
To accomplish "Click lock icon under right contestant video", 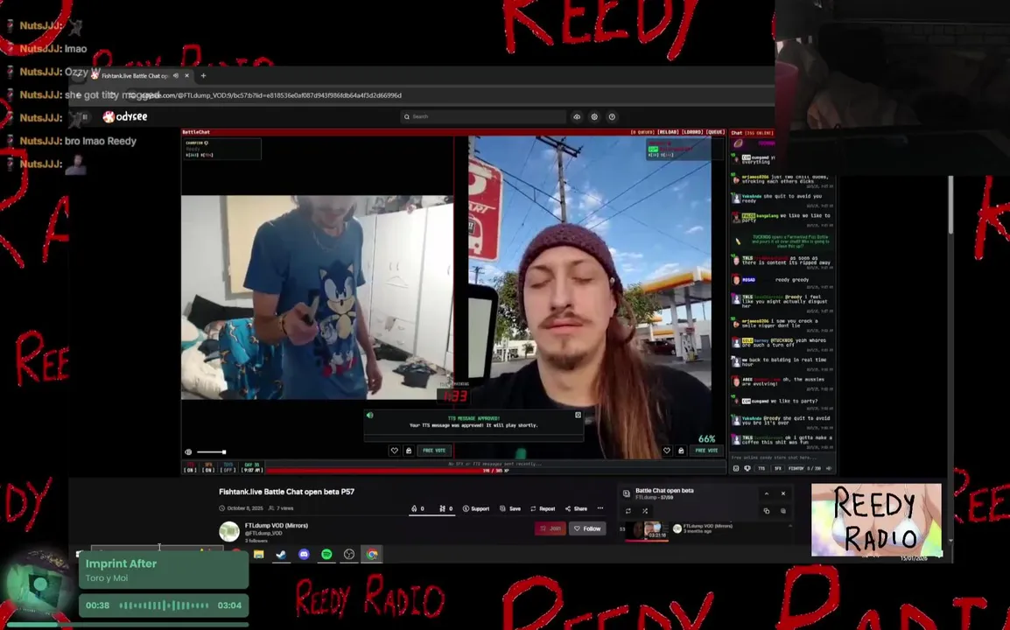I will point(681,451).
